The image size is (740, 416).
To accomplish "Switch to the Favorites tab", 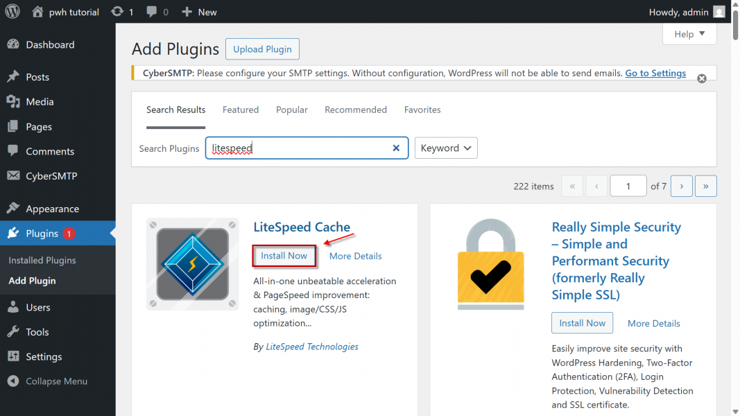I will tap(422, 110).
